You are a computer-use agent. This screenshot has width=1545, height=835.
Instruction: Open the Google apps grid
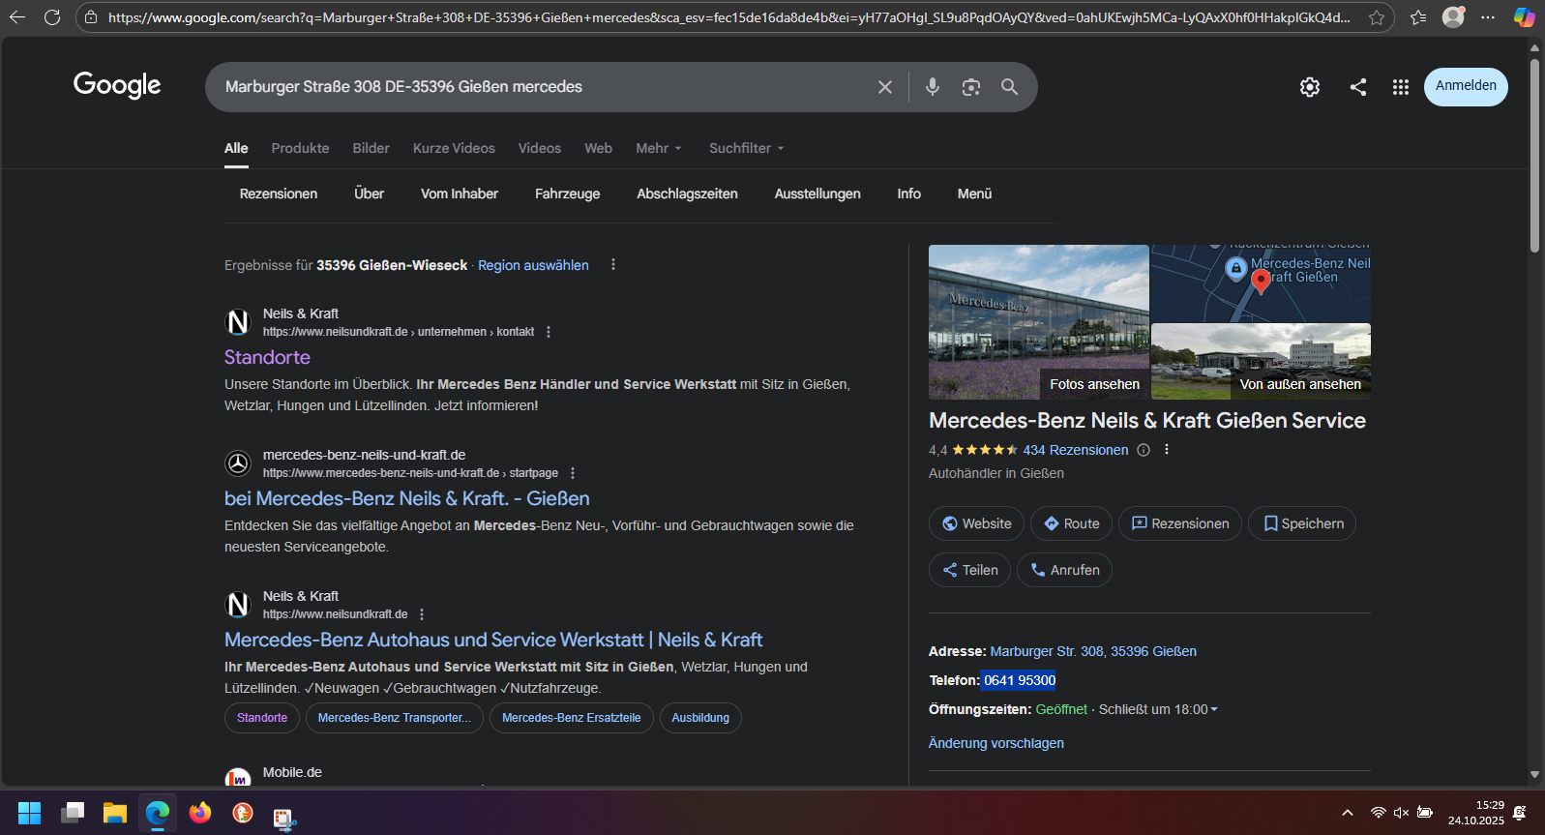pos(1401,87)
